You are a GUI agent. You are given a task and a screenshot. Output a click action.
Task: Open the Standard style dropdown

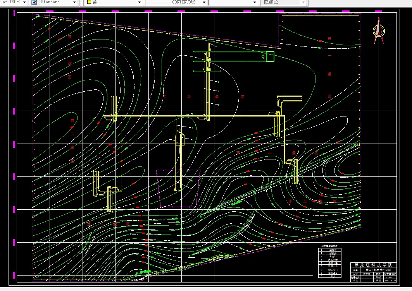coord(74,2)
